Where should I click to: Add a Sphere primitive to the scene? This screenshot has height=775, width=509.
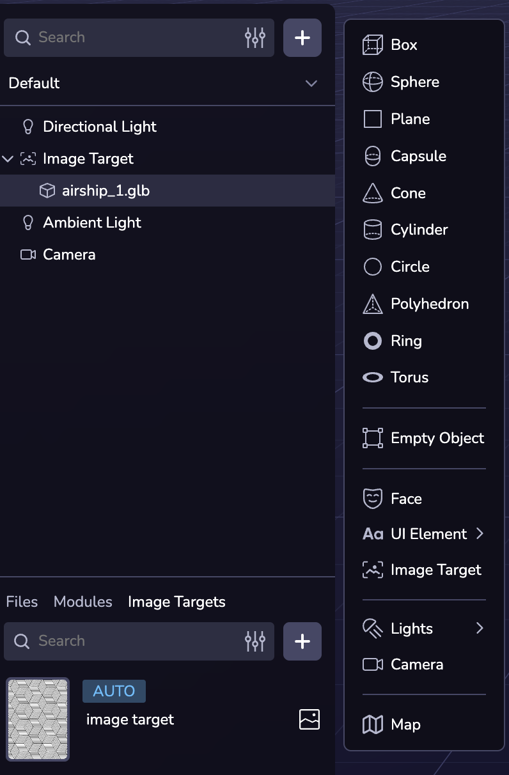(414, 82)
